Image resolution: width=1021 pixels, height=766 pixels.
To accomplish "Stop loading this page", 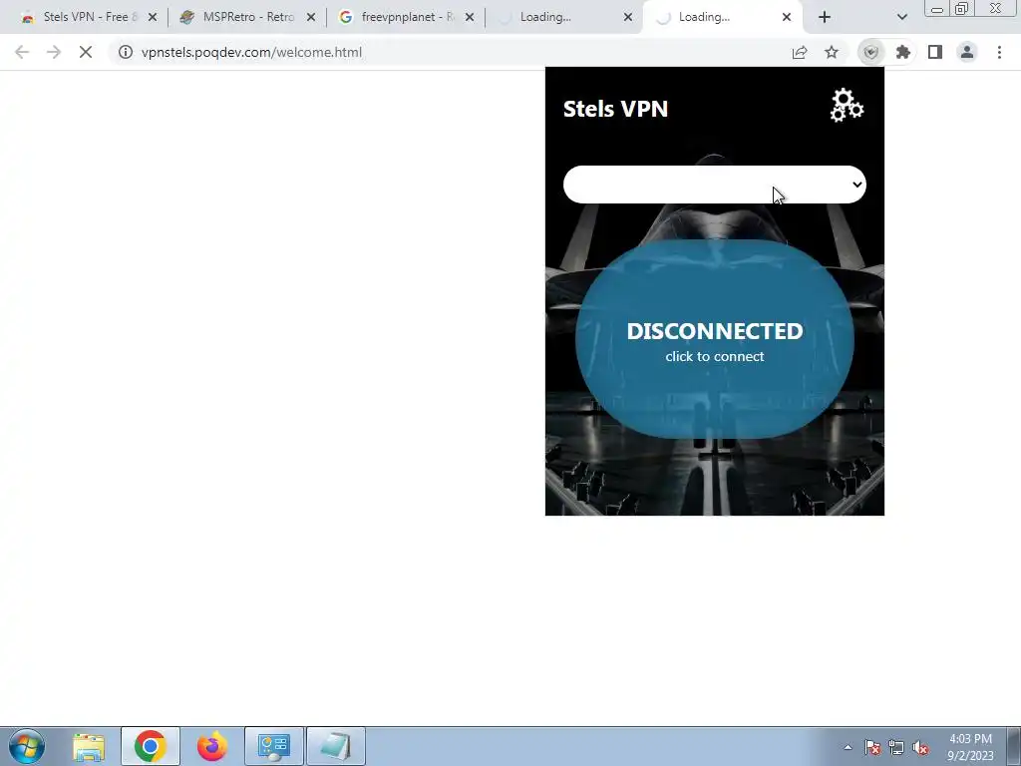I will 86,52.
